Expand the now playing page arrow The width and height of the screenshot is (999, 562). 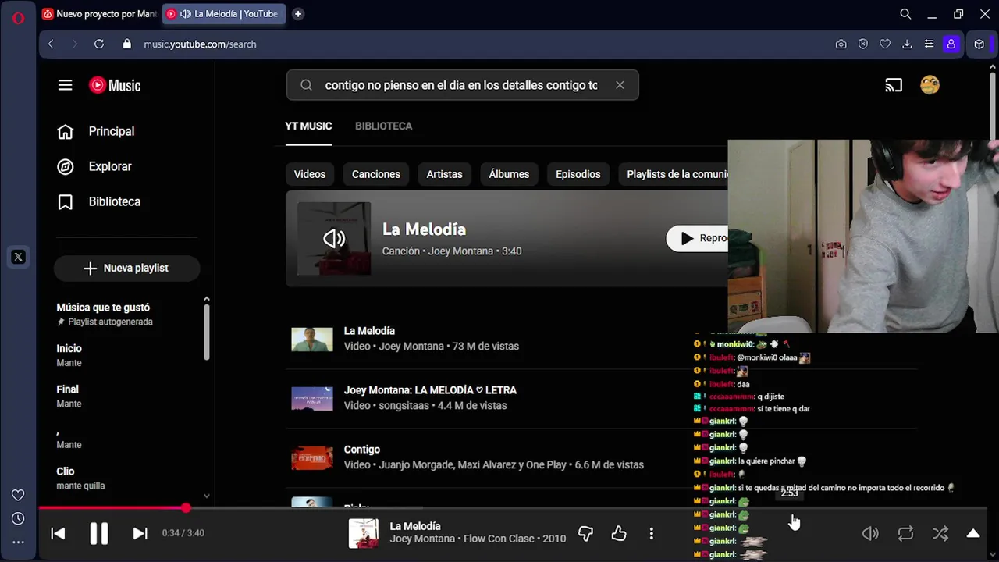(973, 533)
